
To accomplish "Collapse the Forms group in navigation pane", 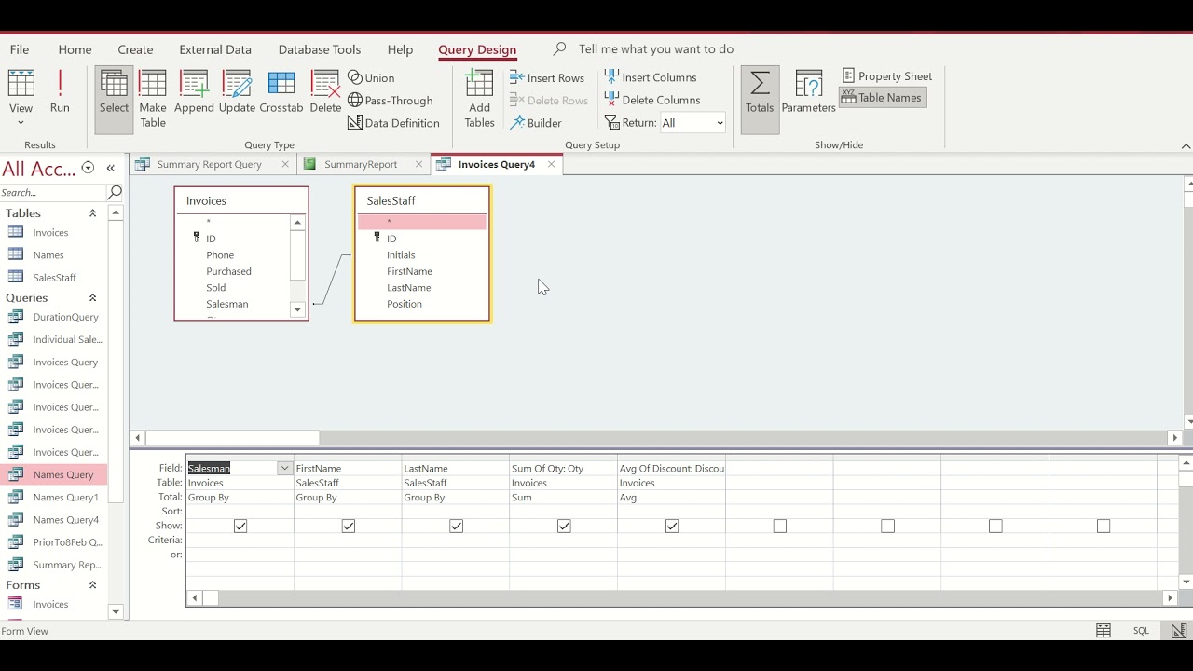I will tap(92, 585).
